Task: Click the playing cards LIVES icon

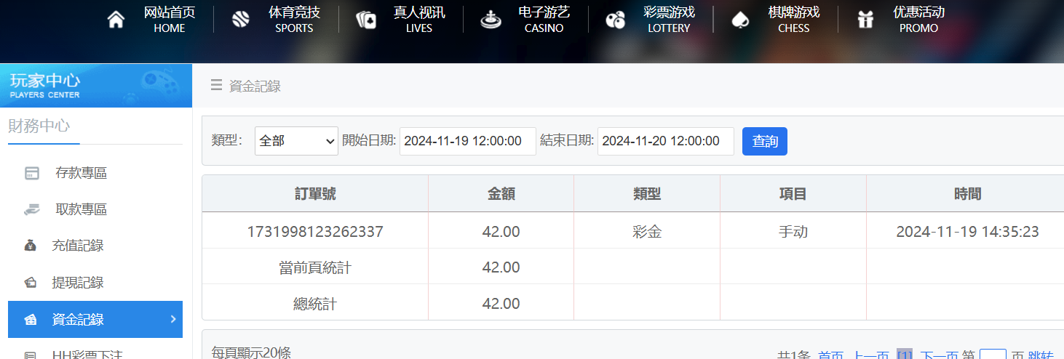Action: pyautogui.click(x=366, y=20)
